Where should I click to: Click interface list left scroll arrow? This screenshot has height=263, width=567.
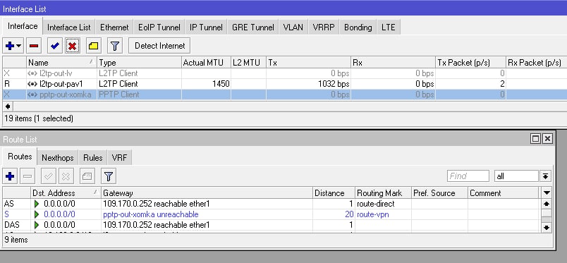tap(8, 106)
